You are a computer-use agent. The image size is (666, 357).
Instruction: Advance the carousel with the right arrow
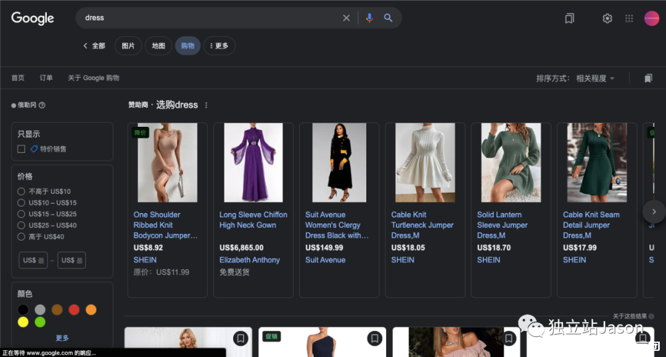click(654, 211)
